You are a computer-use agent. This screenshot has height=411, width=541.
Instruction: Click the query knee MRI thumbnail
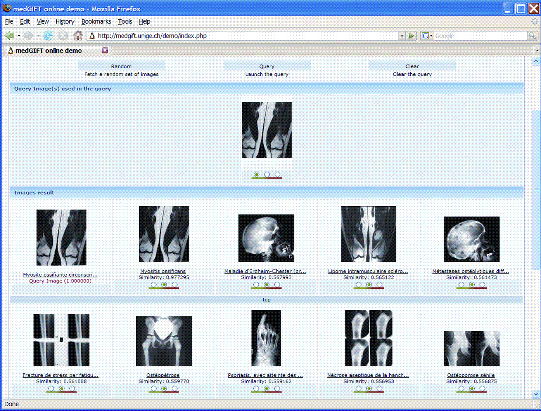(x=267, y=130)
